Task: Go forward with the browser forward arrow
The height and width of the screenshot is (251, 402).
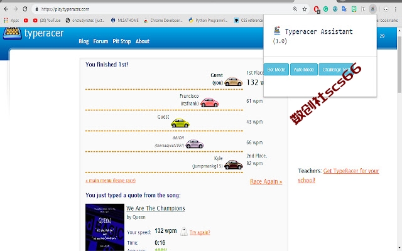Action: pyautogui.click(x=15, y=9)
